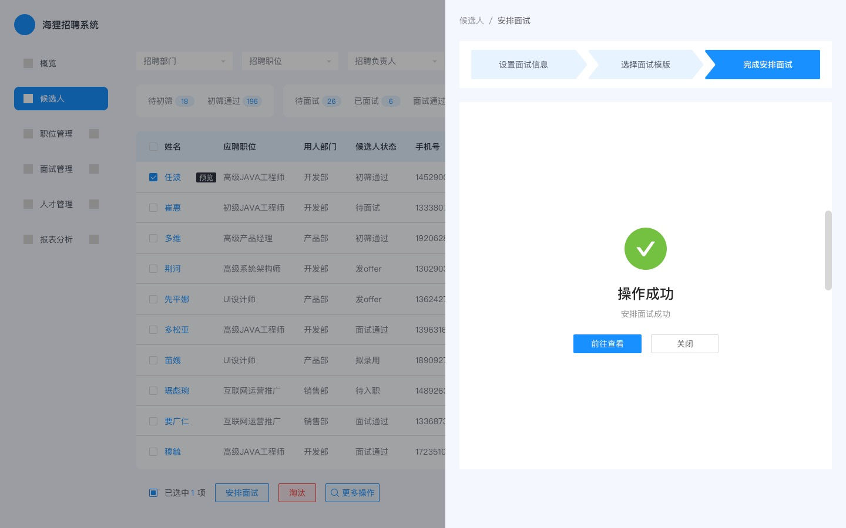
Task: Open candidate 多松亚's name link
Action: click(x=177, y=330)
